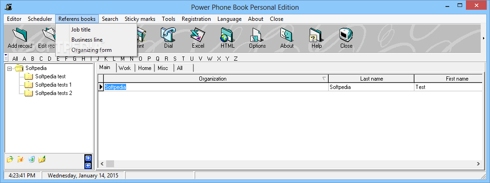Filter by All in the alphabet bar
This screenshot has height=183, width=490.
15,58
